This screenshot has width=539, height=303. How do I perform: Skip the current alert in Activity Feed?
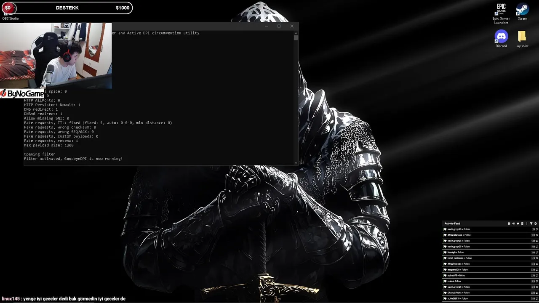518,223
